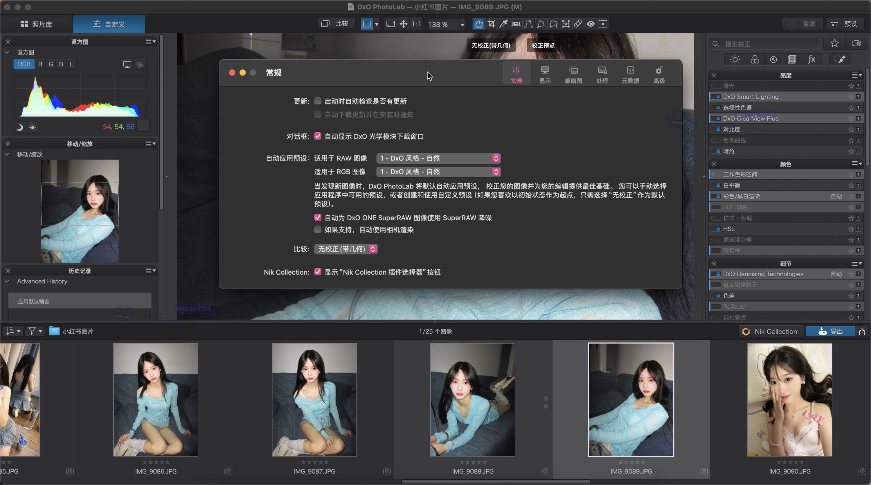
Task: Select the Hand pan tool
Action: (478, 24)
